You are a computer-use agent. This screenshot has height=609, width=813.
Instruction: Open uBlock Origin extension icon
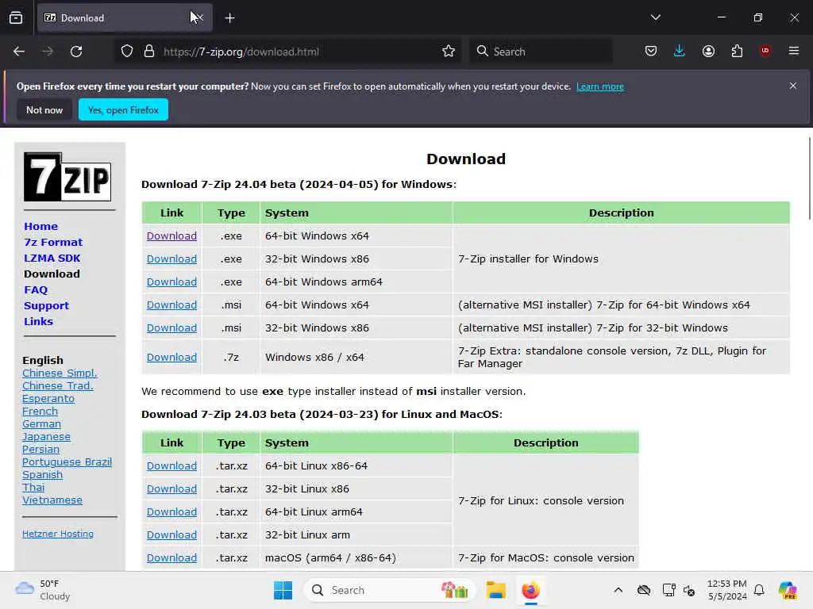(x=765, y=51)
